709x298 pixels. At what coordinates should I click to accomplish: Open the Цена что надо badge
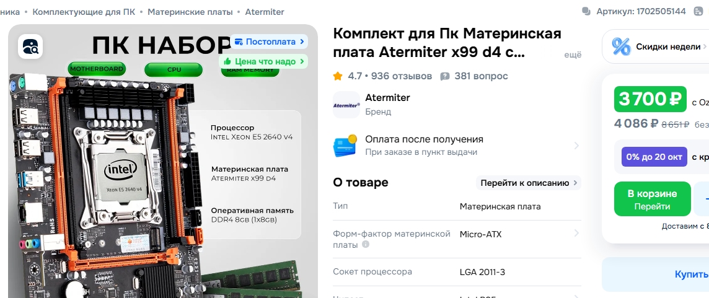[263, 61]
